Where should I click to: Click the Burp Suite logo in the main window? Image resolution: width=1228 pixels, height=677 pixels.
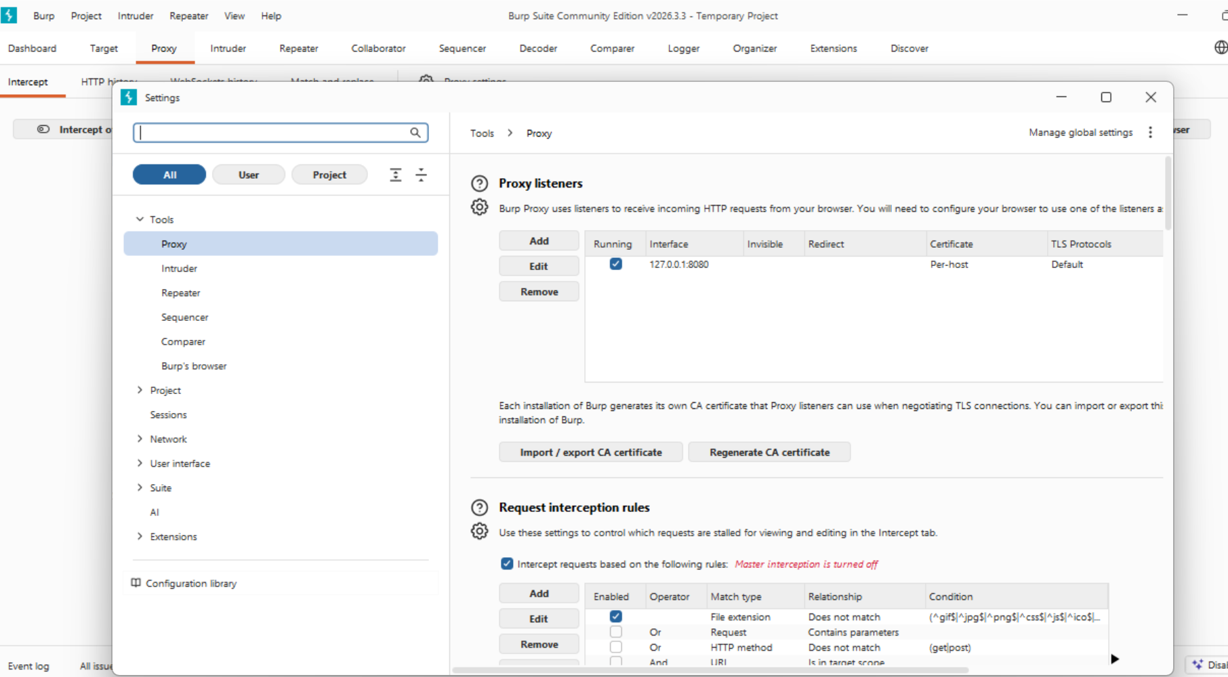(x=9, y=15)
